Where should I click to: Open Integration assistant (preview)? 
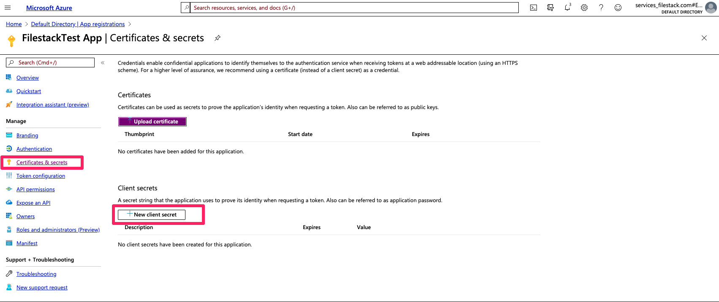tap(53, 105)
